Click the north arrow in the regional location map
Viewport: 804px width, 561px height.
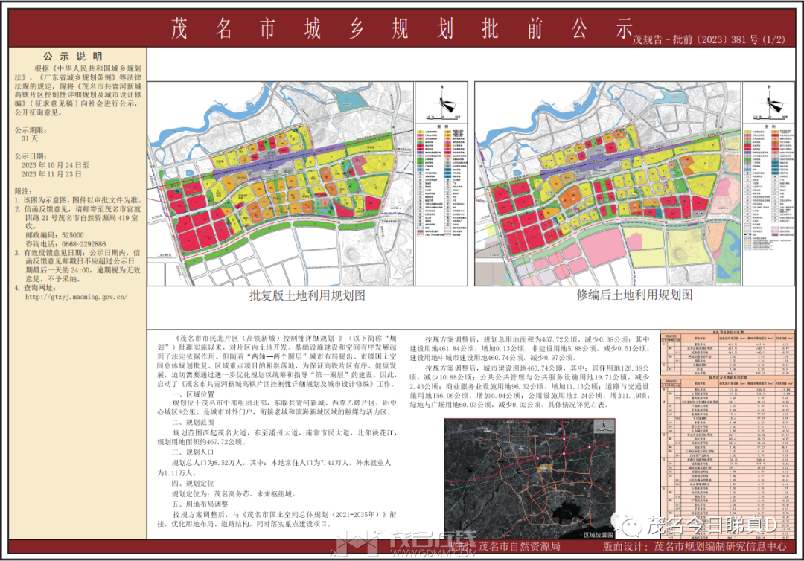[604, 427]
